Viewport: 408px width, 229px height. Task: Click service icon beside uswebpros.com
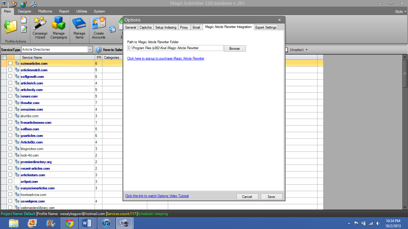[x=17, y=201]
